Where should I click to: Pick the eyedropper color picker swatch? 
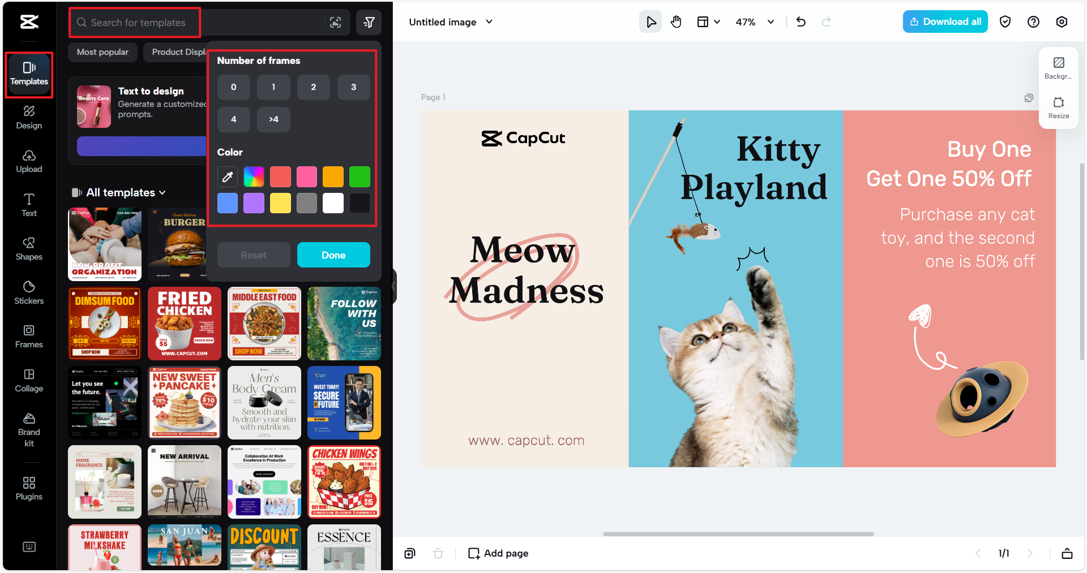point(228,177)
